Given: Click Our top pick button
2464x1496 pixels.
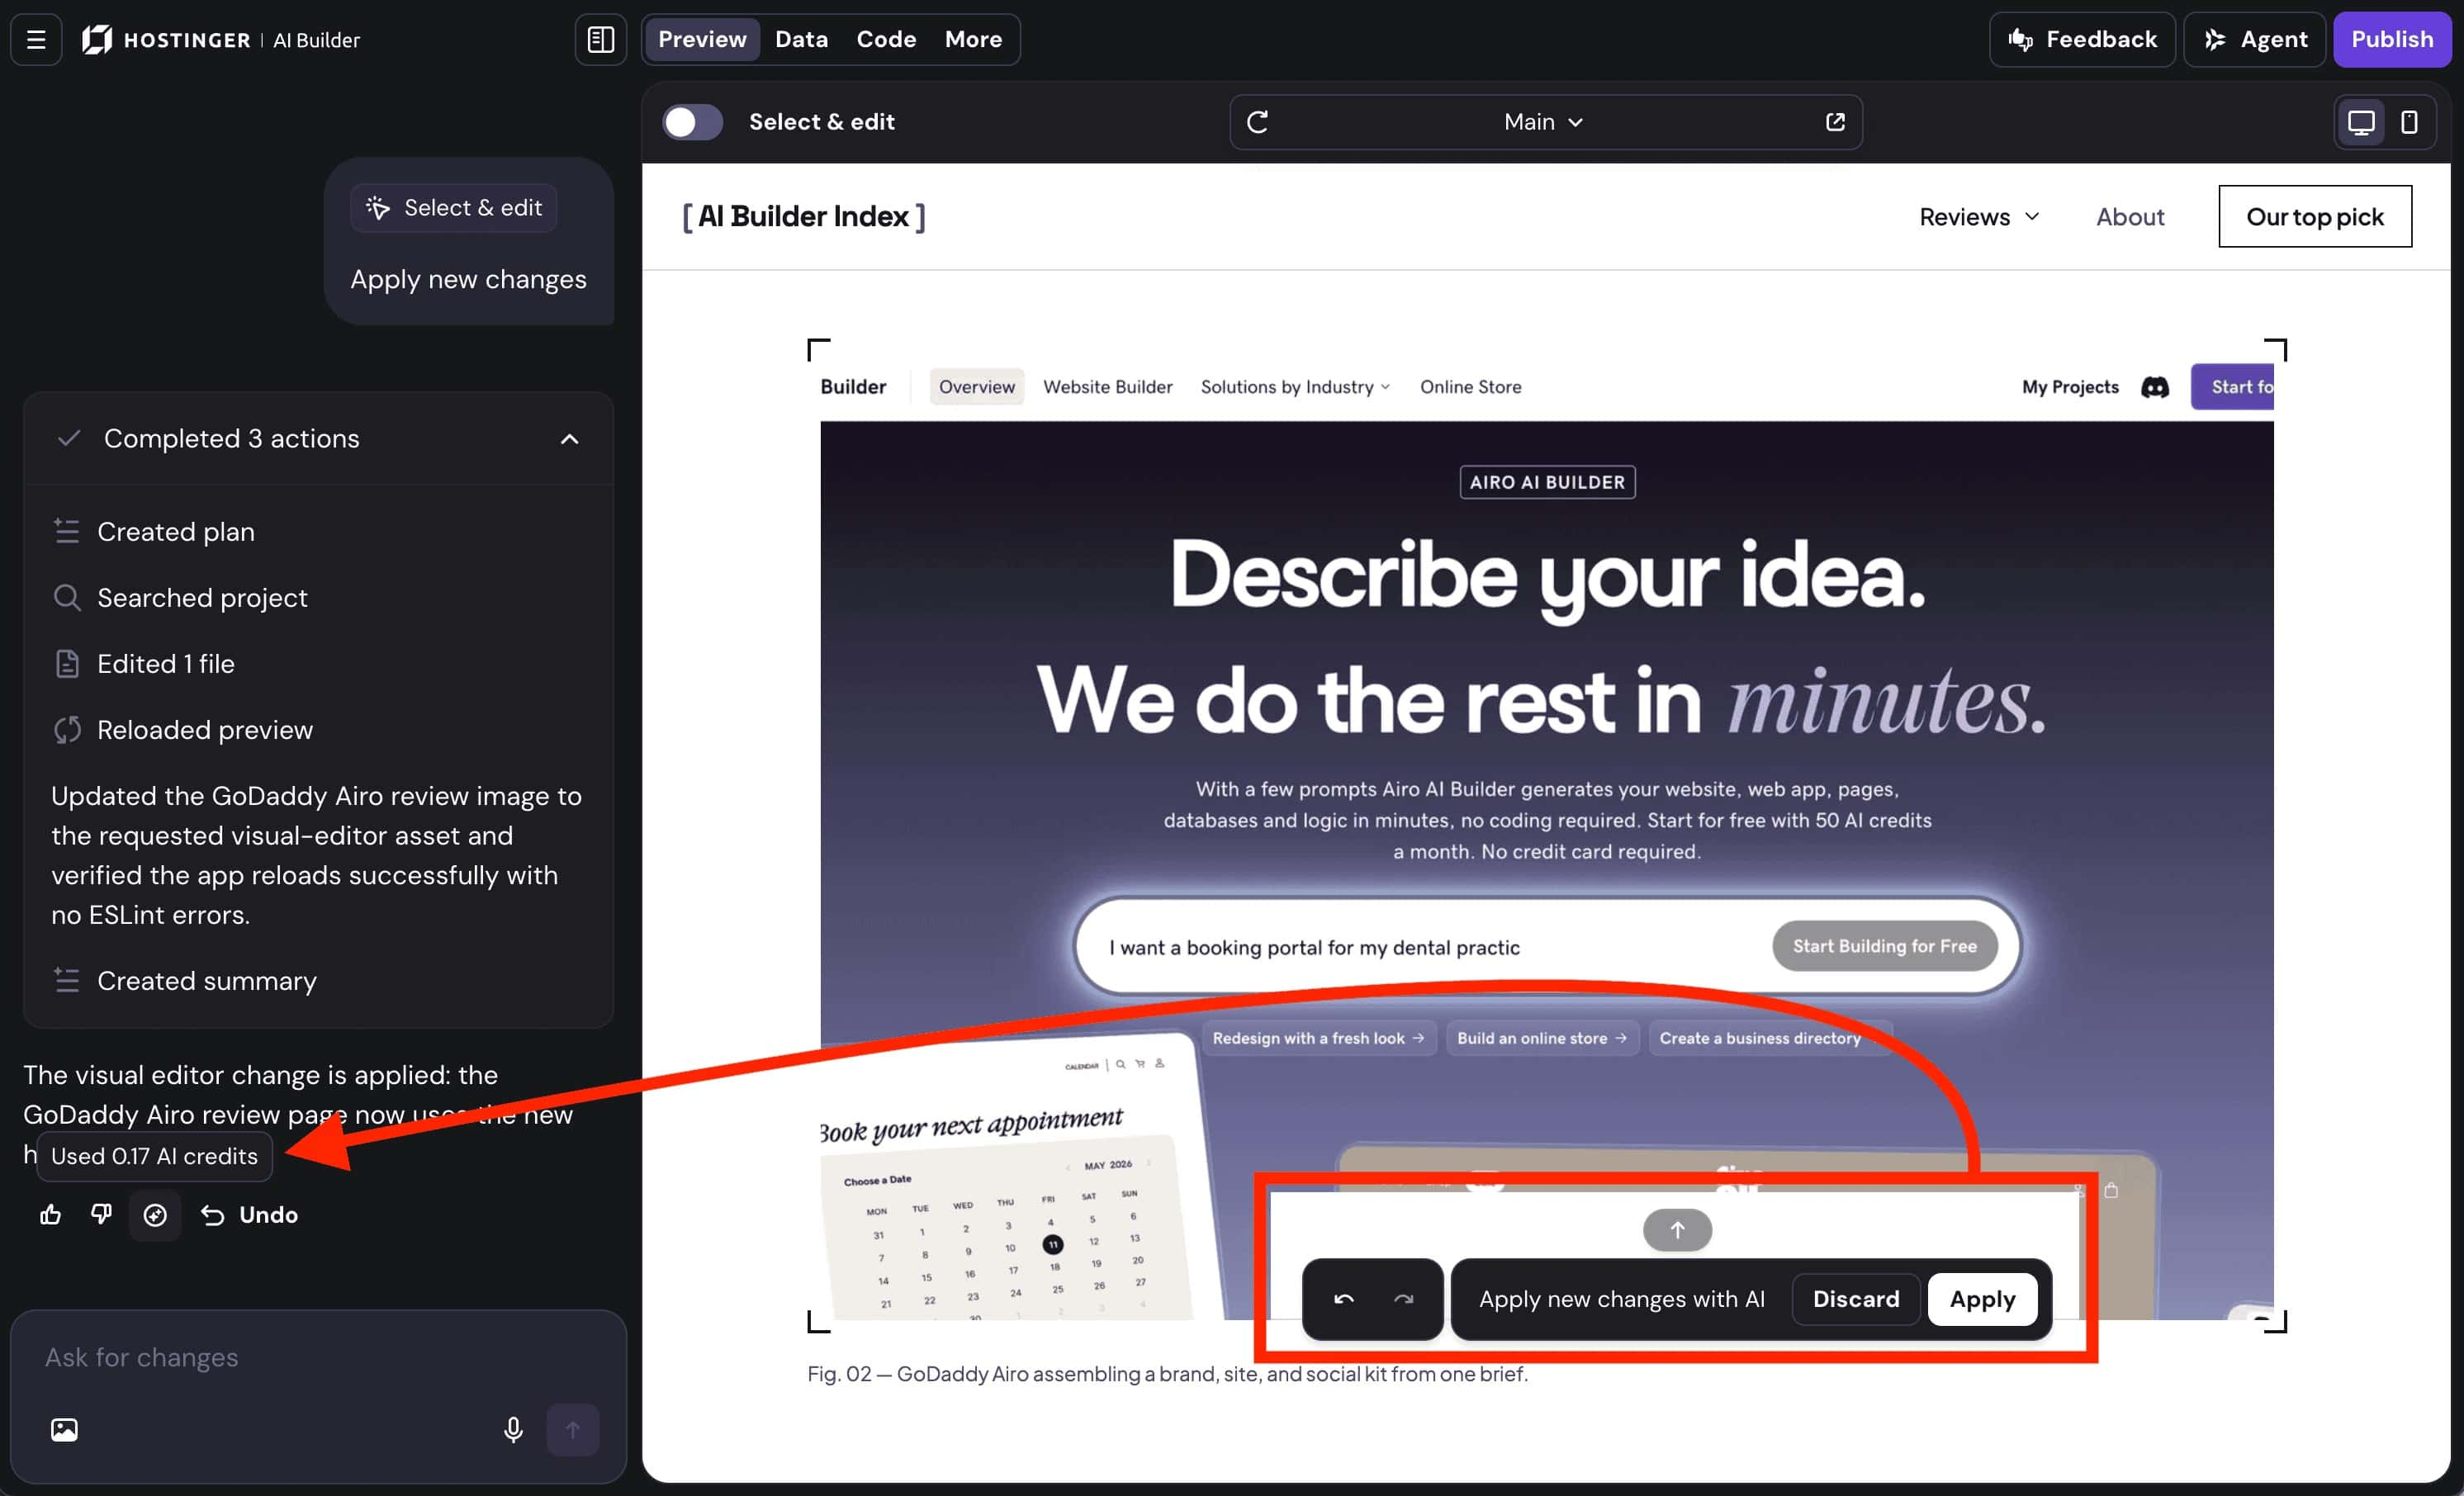Looking at the screenshot, I should pos(2315,216).
